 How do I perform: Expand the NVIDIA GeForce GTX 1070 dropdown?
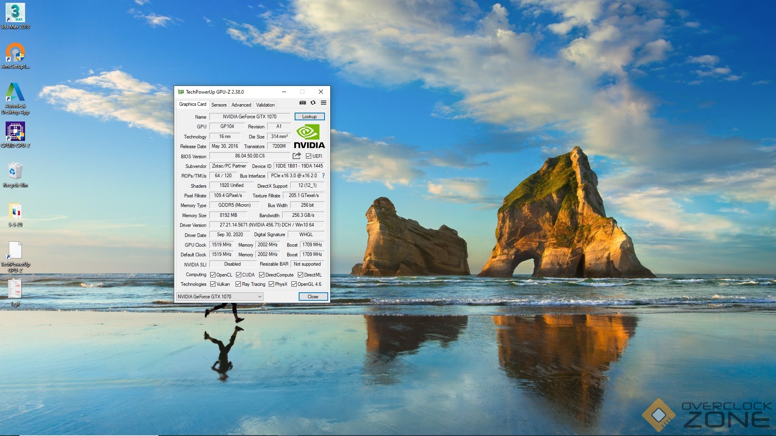(259, 297)
